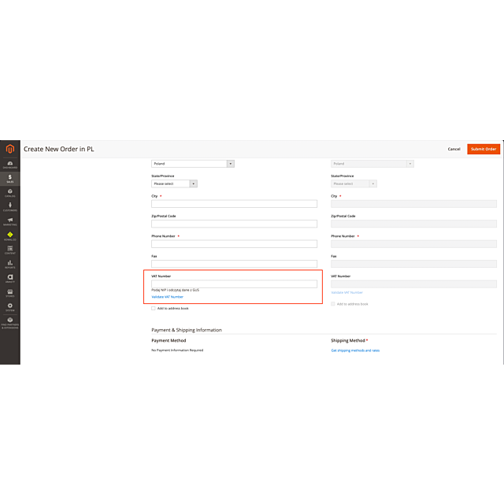The height and width of the screenshot is (504, 504).
Task: Open the Marketing sidebar menu
Action: point(10,221)
